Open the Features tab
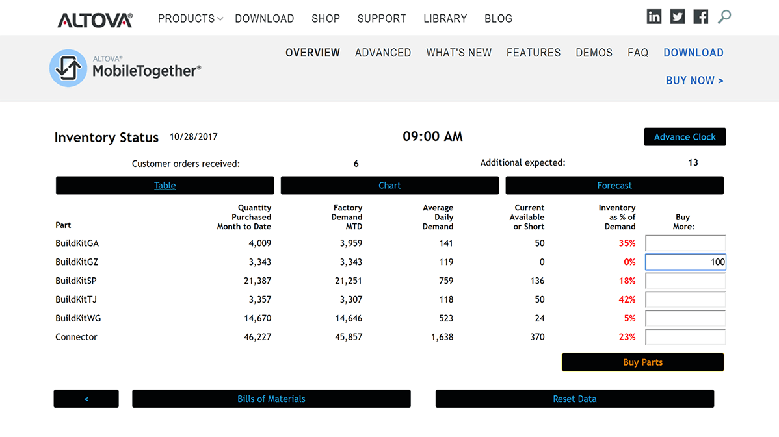The height and width of the screenshot is (437, 779). pos(534,53)
